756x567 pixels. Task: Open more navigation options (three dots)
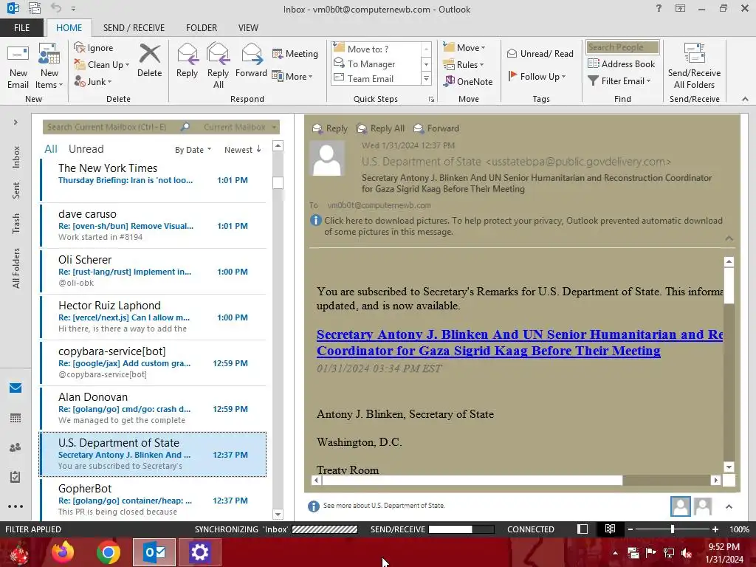pos(16,506)
